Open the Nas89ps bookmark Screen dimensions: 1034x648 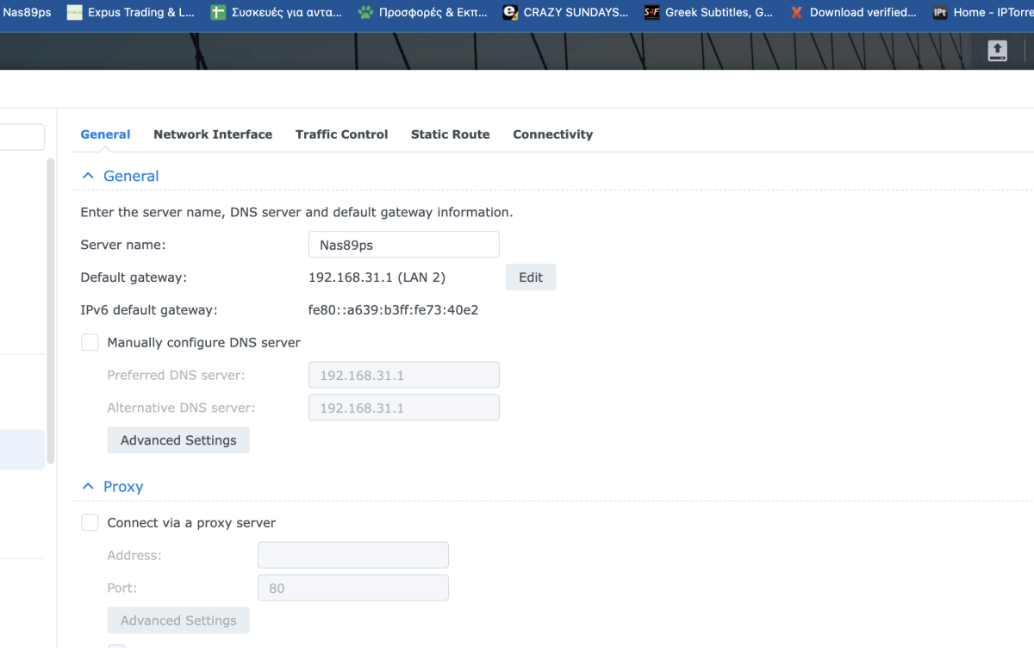[26, 12]
